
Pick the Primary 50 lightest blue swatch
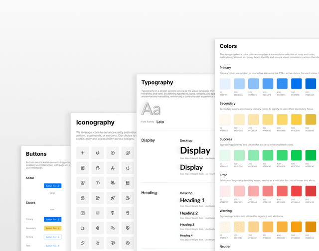pyautogui.click(x=225, y=84)
